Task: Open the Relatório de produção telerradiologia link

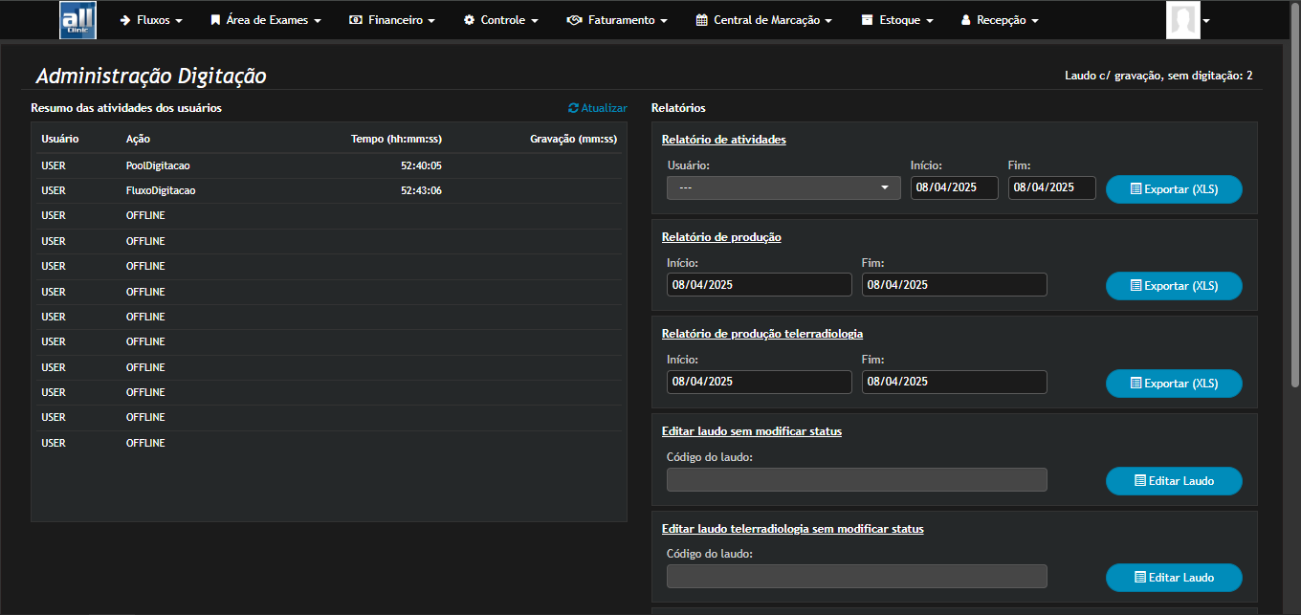Action: [763, 333]
